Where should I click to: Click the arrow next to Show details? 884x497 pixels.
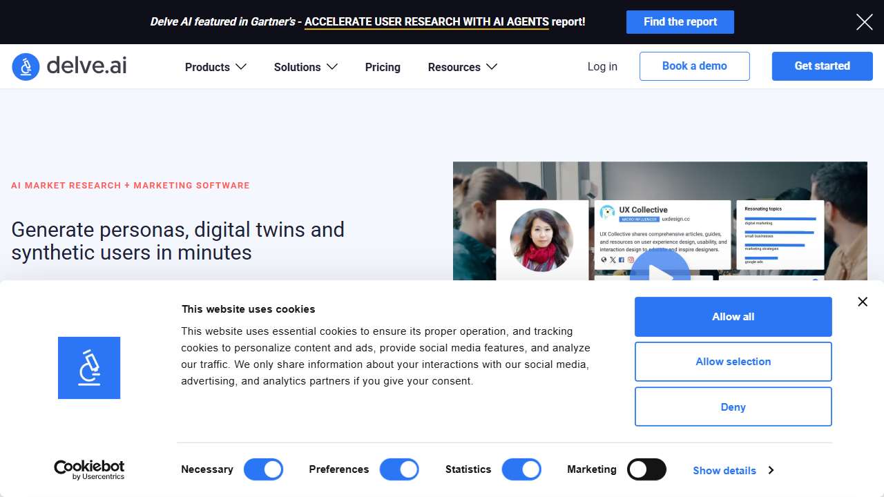pyautogui.click(x=771, y=470)
